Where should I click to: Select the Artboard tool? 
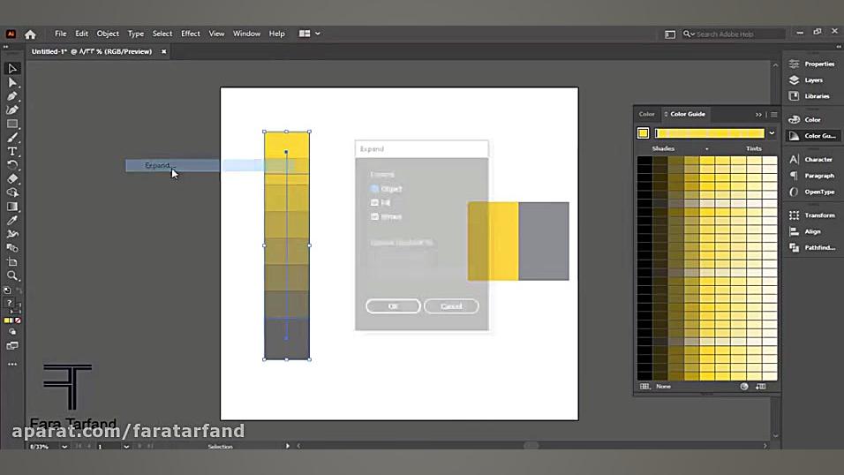(x=11, y=261)
